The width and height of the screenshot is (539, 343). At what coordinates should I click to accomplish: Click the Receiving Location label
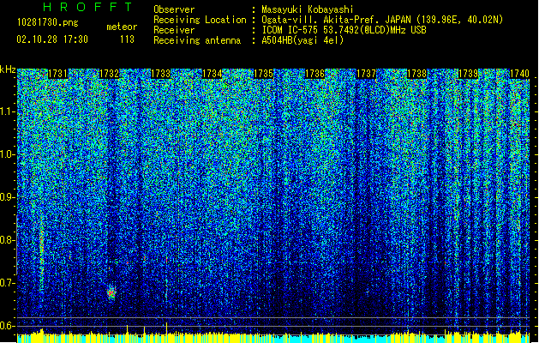(x=200, y=20)
